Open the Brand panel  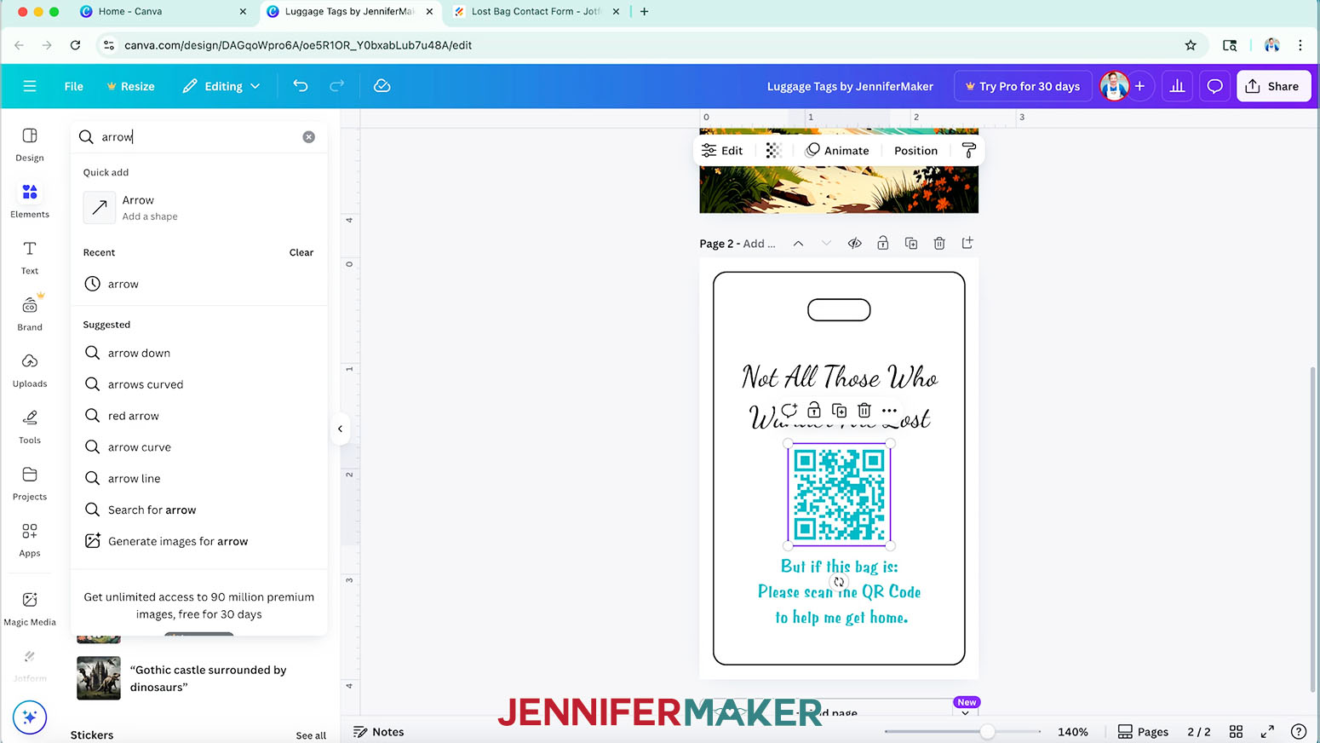coord(30,314)
